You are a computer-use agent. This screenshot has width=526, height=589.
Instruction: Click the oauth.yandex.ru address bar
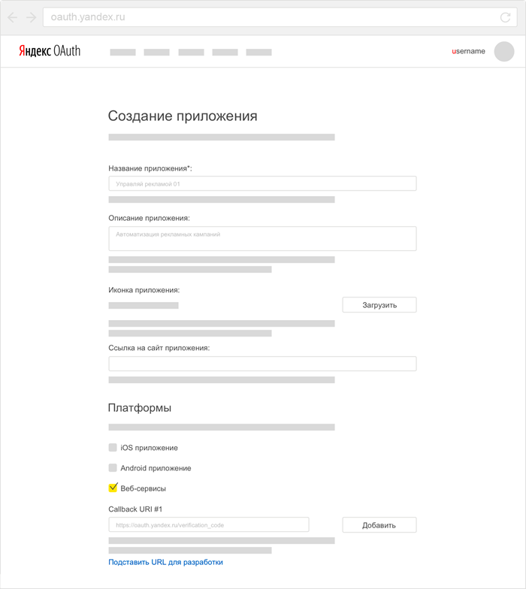[280, 17]
